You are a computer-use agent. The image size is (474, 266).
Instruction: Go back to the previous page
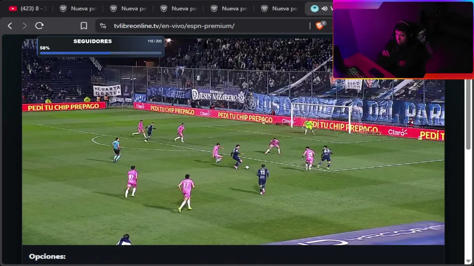[x=10, y=26]
